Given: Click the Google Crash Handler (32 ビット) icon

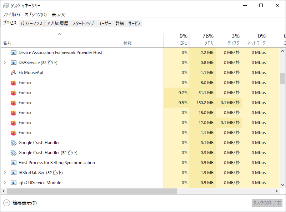Looking at the screenshot, I should pyautogui.click(x=14, y=153).
